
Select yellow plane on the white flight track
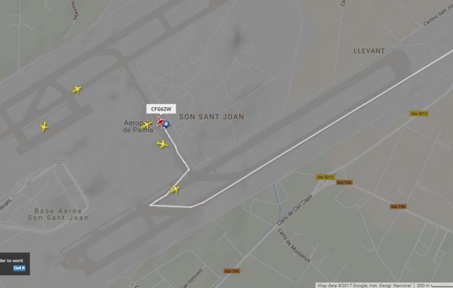(x=175, y=190)
